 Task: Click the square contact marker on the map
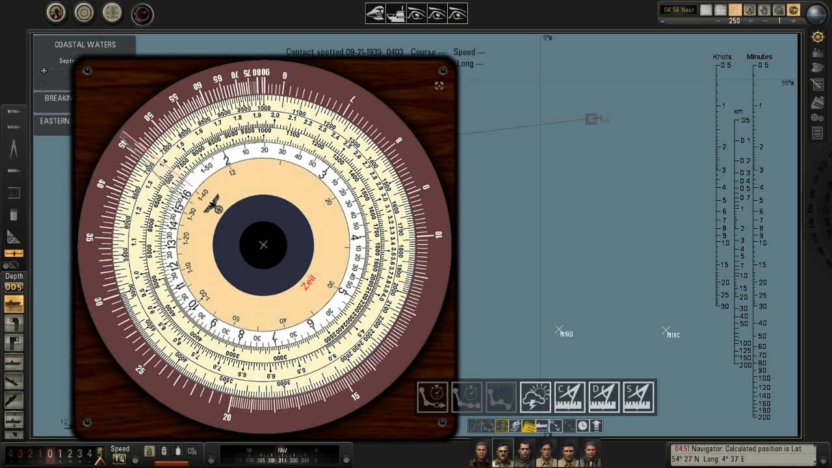pyautogui.click(x=591, y=119)
